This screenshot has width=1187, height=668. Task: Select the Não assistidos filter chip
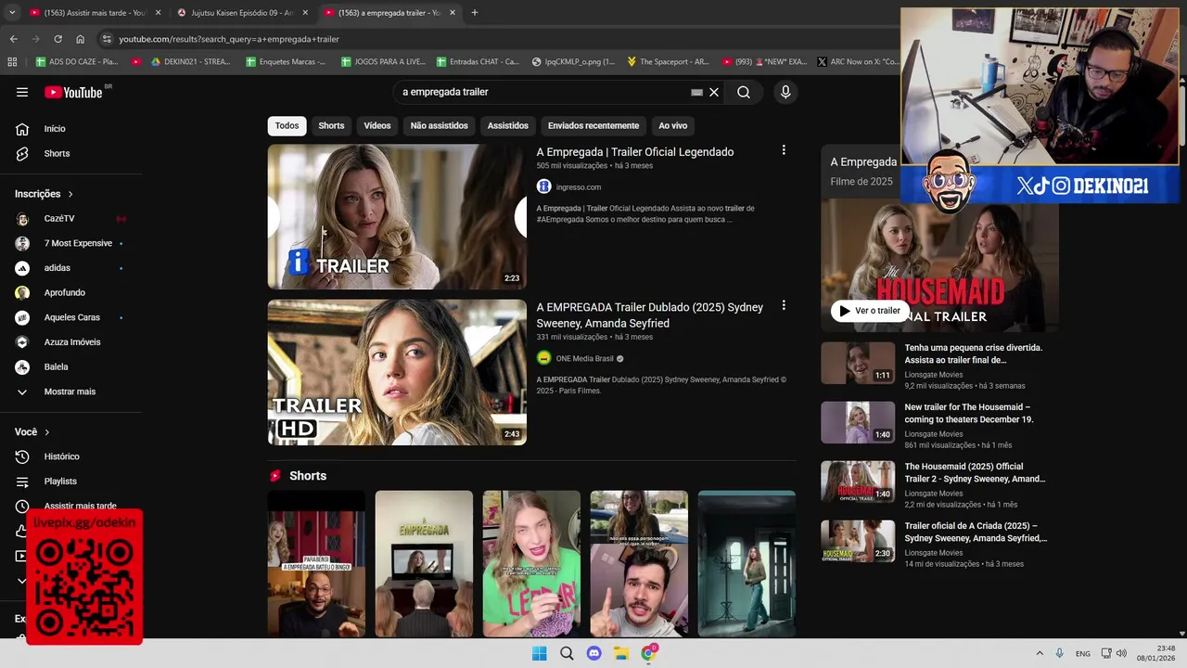coord(439,125)
